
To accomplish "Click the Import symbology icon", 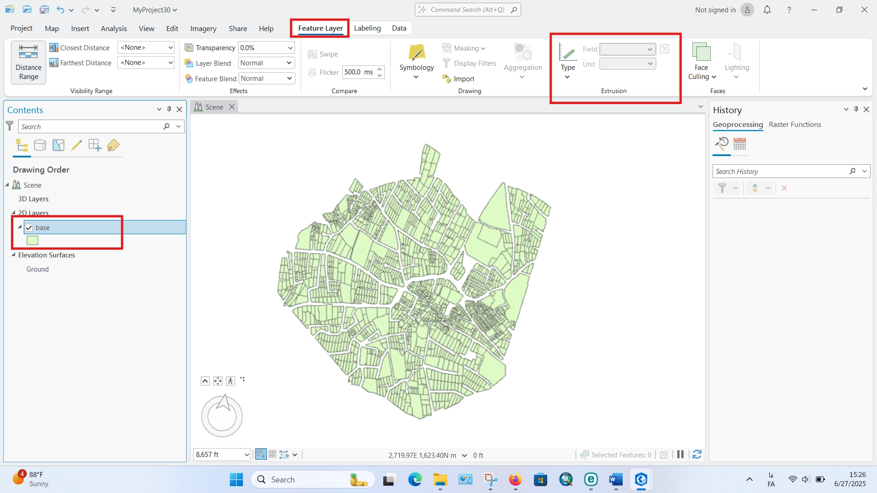I will tap(447, 79).
